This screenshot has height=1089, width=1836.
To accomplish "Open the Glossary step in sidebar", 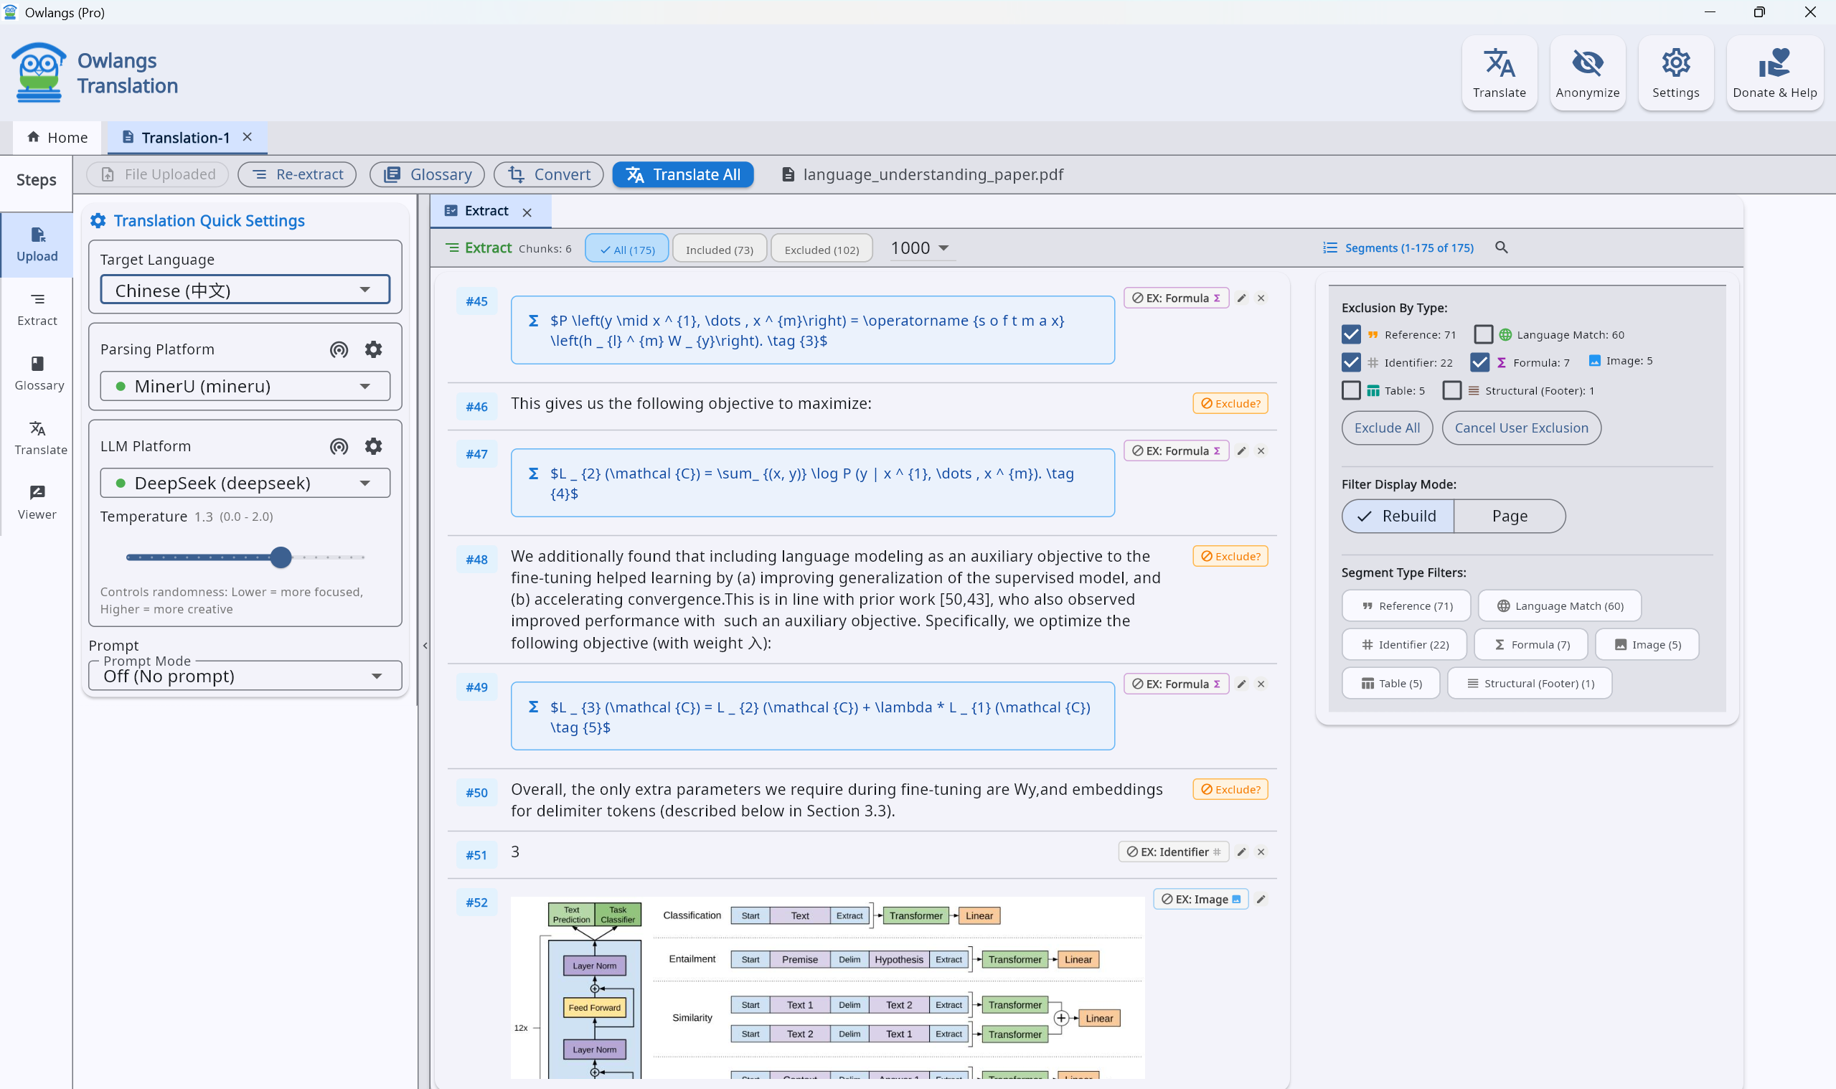I will pyautogui.click(x=38, y=373).
